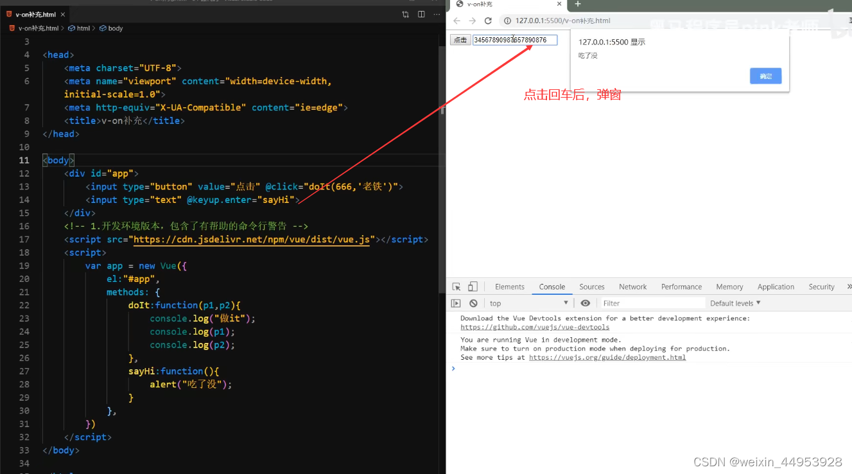The width and height of the screenshot is (852, 474).
Task: Switch to the Console tab
Action: pyautogui.click(x=552, y=287)
